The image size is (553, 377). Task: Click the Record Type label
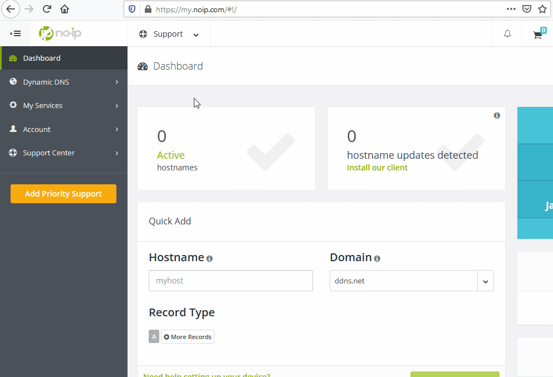click(182, 312)
